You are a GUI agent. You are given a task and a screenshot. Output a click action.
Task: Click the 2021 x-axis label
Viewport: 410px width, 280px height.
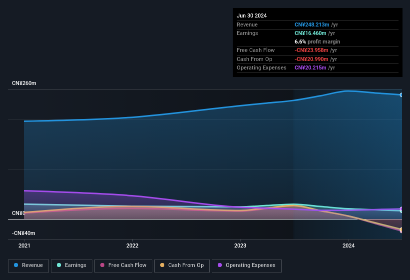coord(24,245)
